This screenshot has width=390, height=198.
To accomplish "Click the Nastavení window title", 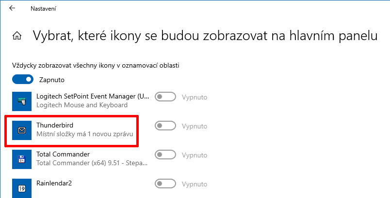I will (x=42, y=9).
